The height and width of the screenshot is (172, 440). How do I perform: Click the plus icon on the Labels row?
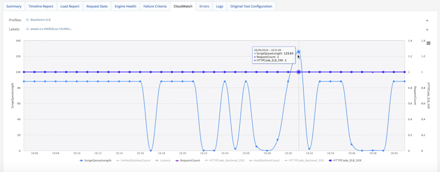(427, 29)
